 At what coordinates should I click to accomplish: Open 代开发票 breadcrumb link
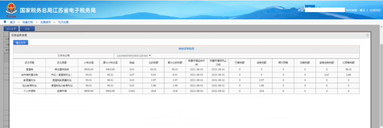click(63, 22)
